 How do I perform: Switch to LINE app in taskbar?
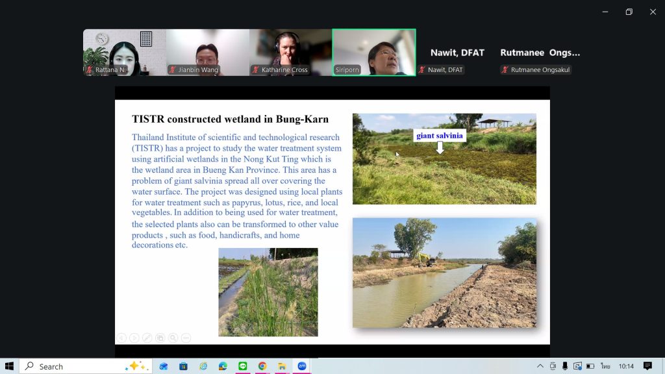(x=243, y=366)
